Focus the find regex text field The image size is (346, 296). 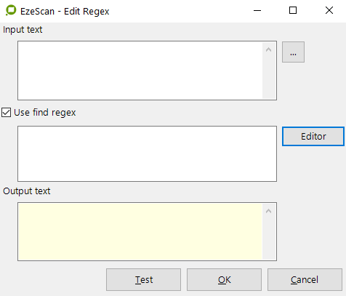[x=147, y=153]
